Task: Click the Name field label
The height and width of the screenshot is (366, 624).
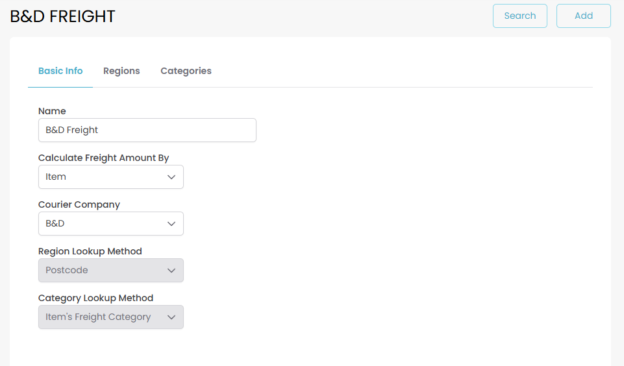Action: click(52, 111)
